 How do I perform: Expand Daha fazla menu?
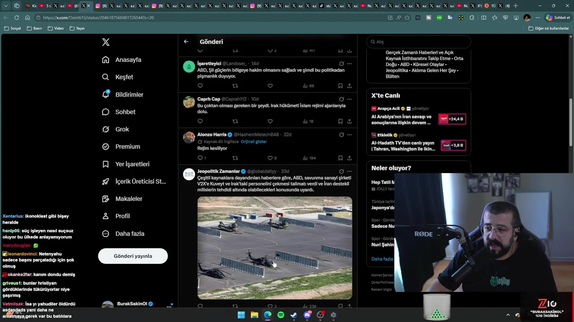[123, 233]
